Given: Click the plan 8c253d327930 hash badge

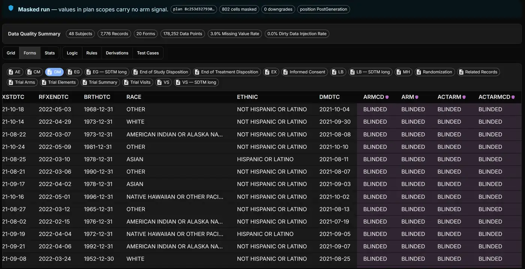Looking at the screenshot, I should (193, 9).
